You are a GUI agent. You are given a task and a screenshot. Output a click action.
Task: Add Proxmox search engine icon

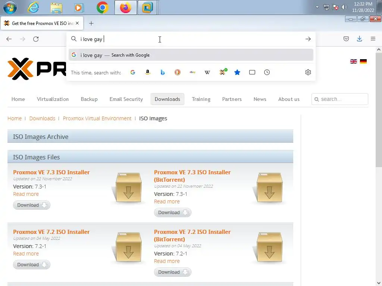223,72
